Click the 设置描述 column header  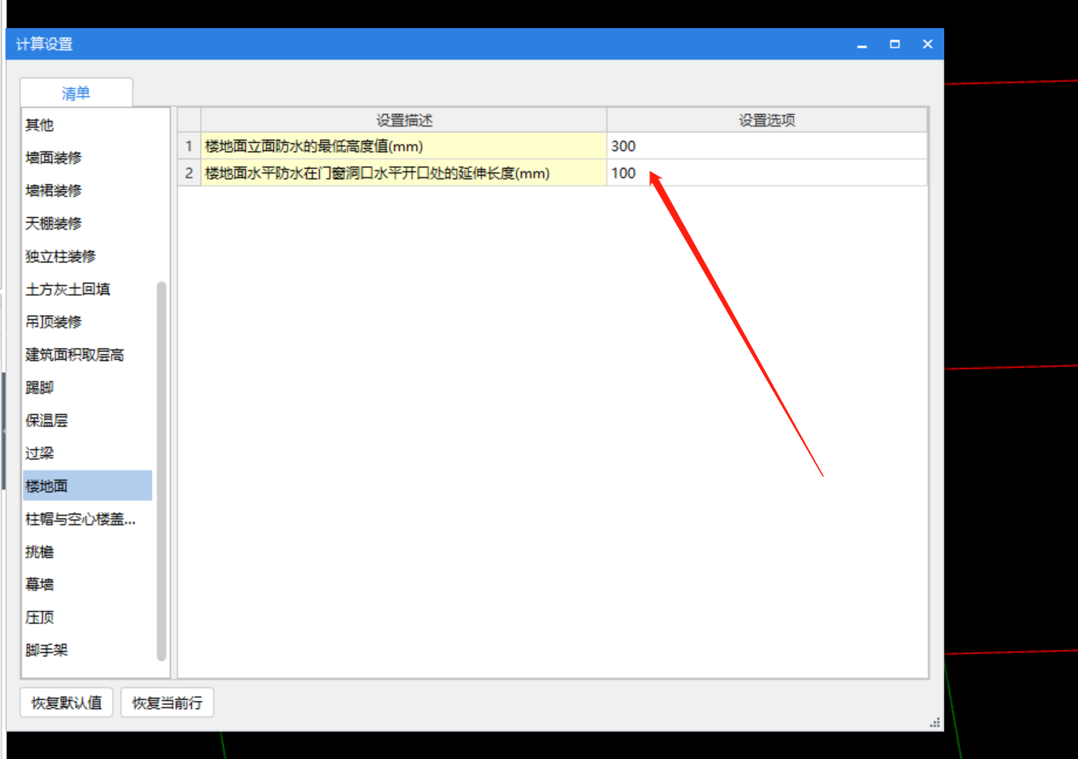pyautogui.click(x=404, y=120)
